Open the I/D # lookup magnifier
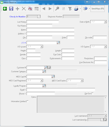 pyautogui.click(x=58, y=43)
